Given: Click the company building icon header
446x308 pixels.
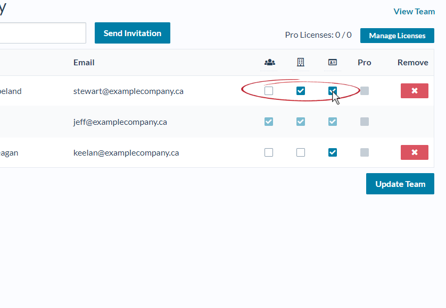Looking at the screenshot, I should (x=300, y=62).
